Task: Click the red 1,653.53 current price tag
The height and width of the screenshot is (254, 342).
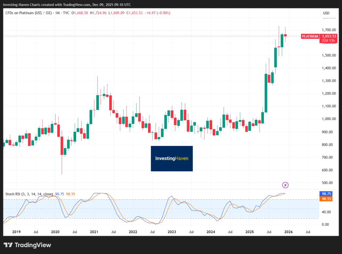Action: tap(329, 36)
